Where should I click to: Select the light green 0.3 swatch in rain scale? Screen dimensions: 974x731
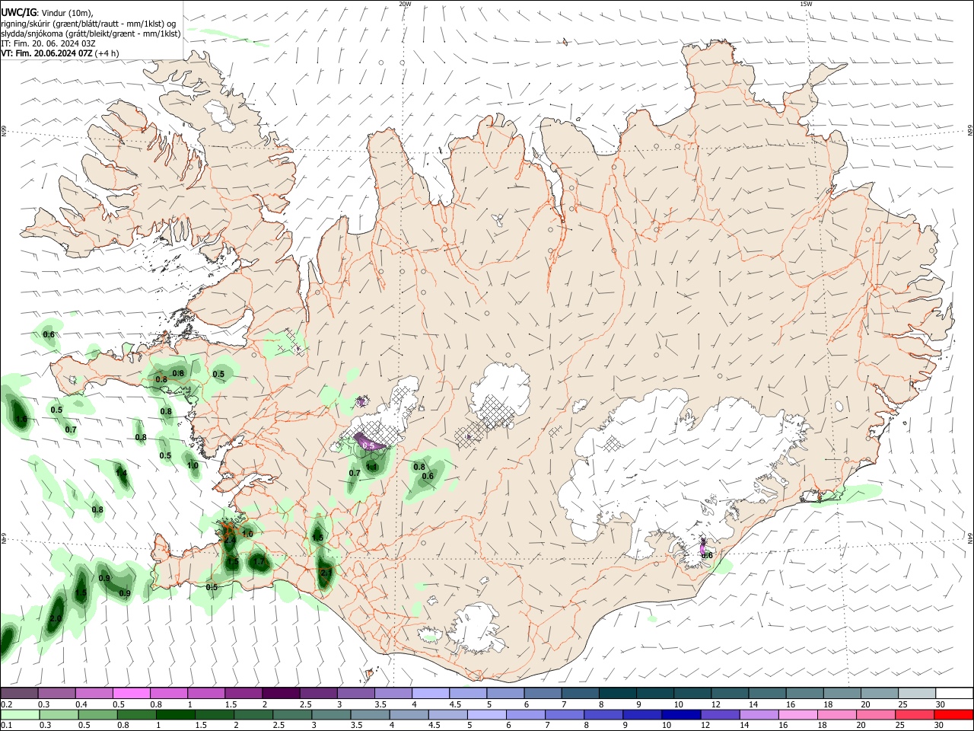pyautogui.click(x=59, y=715)
